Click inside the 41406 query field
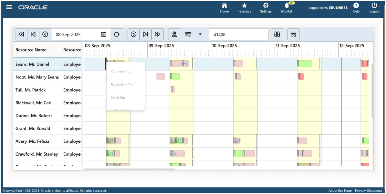 pyautogui.click(x=239, y=34)
